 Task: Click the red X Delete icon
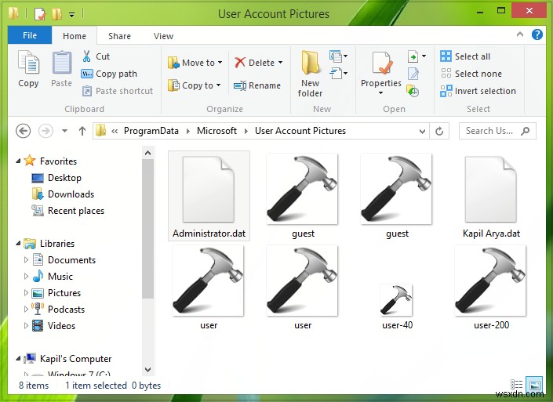pos(240,63)
